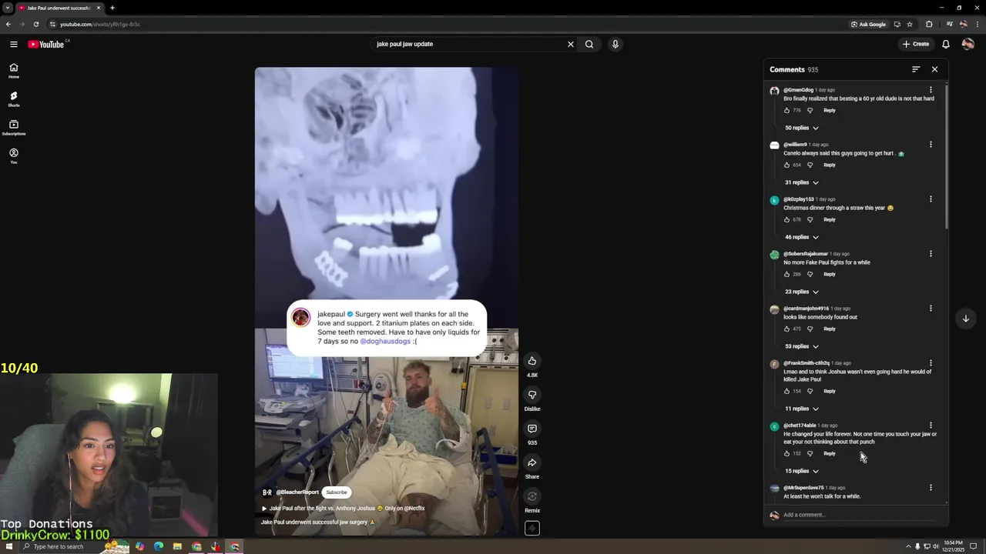This screenshot has width=986, height=554.
Task: Subscribe to @BleacherReport
Action: tap(337, 492)
